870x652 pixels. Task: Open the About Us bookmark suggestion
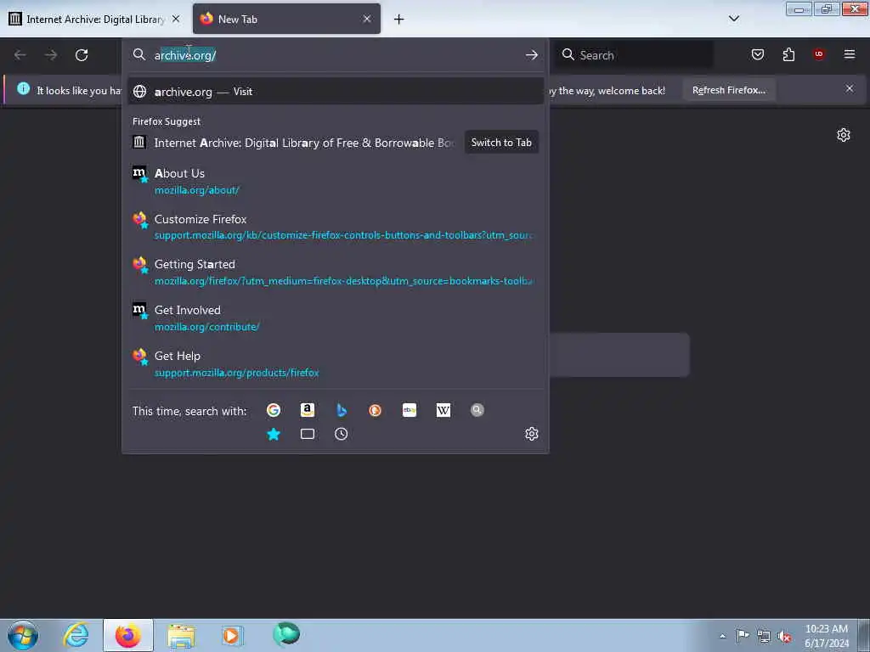[335, 182]
